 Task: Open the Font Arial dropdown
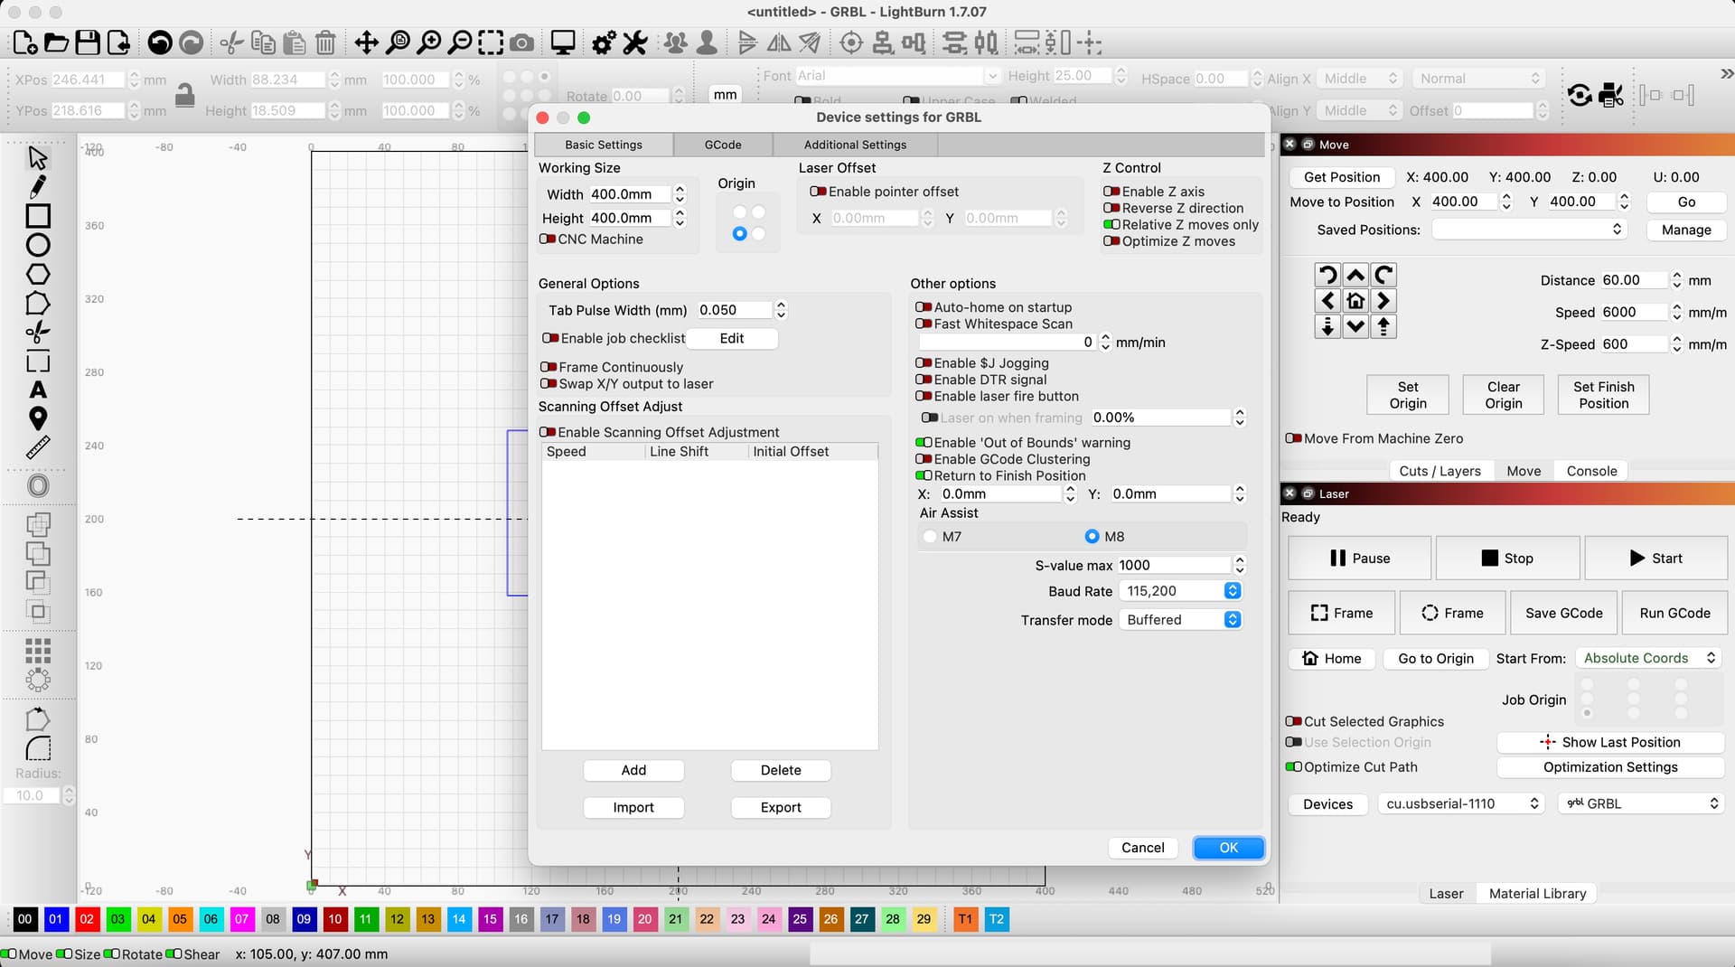pos(896,76)
